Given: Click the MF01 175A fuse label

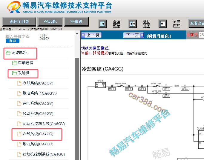Looking at the screenshot, I should [156, 84].
